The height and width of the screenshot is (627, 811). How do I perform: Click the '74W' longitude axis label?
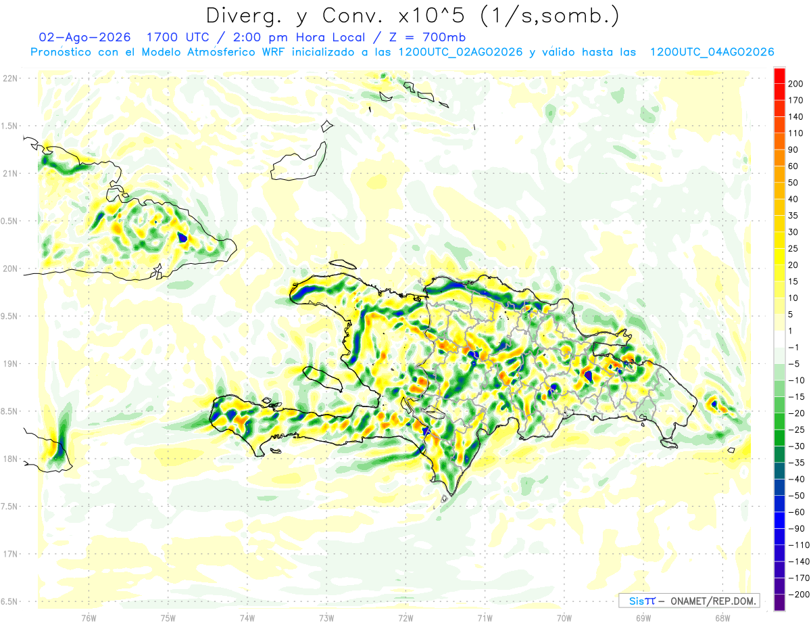click(x=247, y=618)
